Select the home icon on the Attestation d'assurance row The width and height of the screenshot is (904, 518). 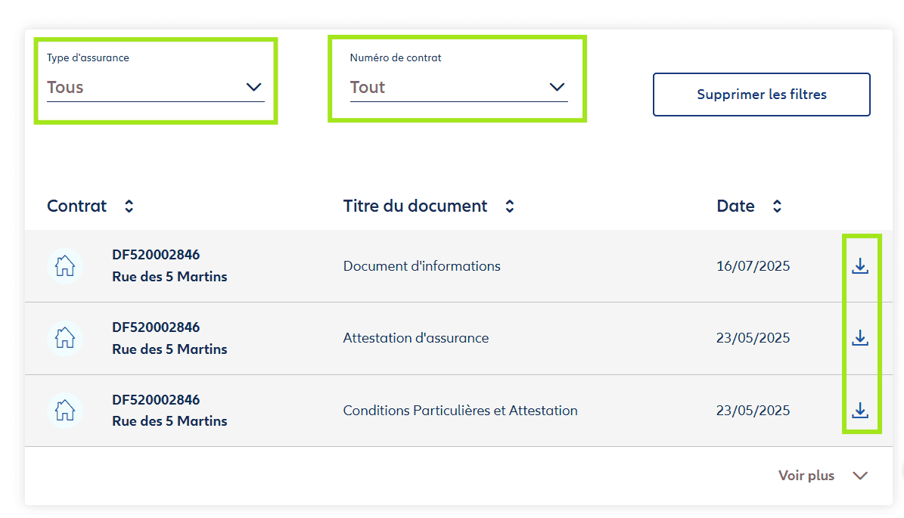pos(65,338)
